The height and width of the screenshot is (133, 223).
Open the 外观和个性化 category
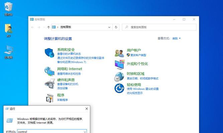coord(137,64)
